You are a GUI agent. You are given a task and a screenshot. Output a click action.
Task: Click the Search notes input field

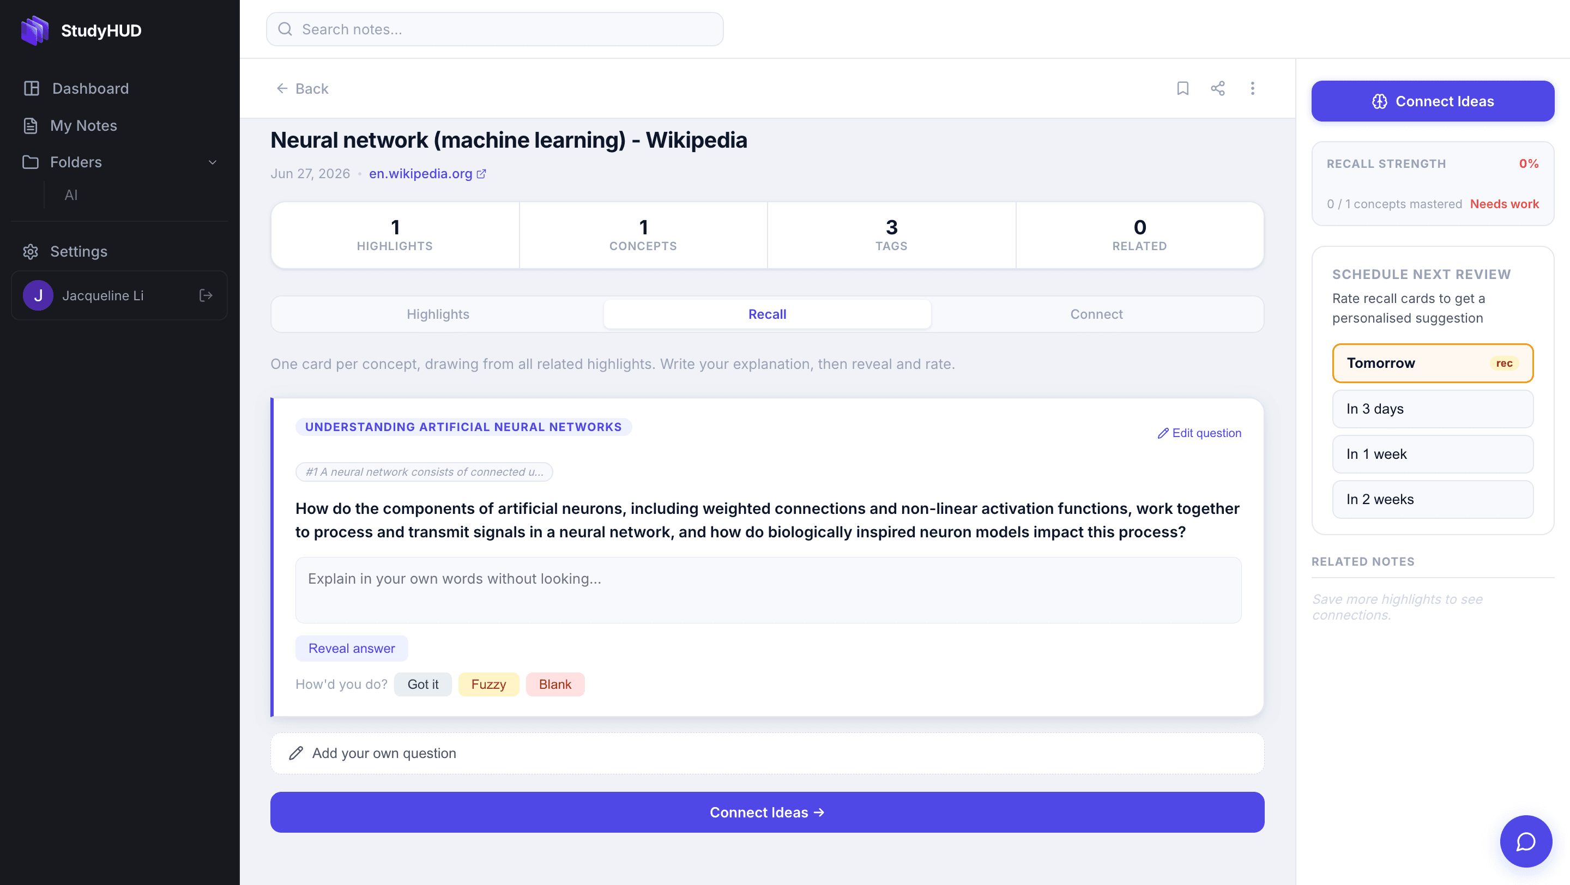[x=494, y=29]
